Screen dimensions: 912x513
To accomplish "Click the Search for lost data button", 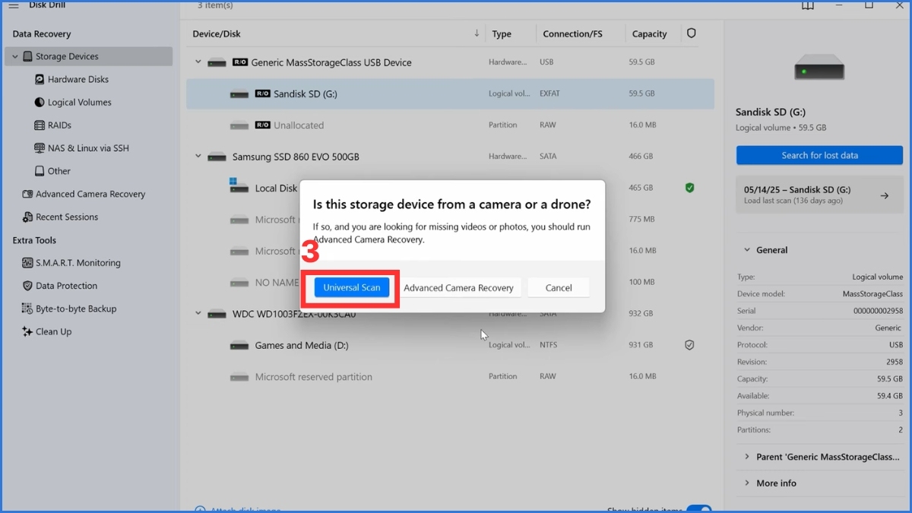I will point(819,155).
